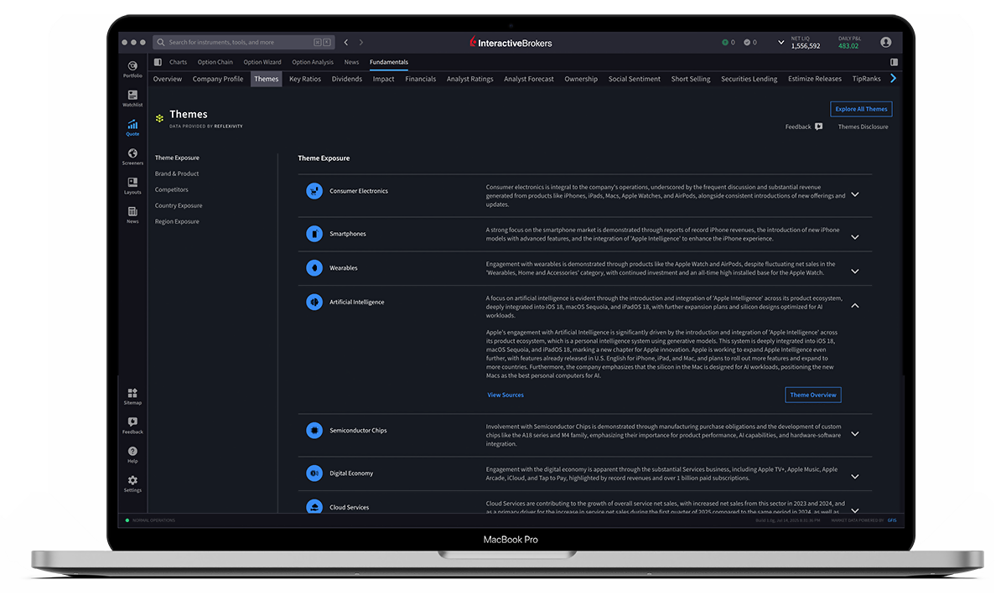Open the Feedback sidebar icon
This screenshot has height=600, width=1006.
point(132,426)
